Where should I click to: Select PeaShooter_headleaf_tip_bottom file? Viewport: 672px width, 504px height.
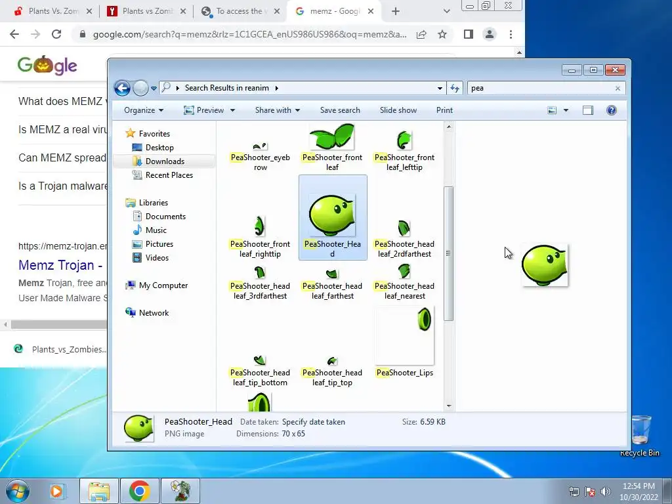click(260, 371)
